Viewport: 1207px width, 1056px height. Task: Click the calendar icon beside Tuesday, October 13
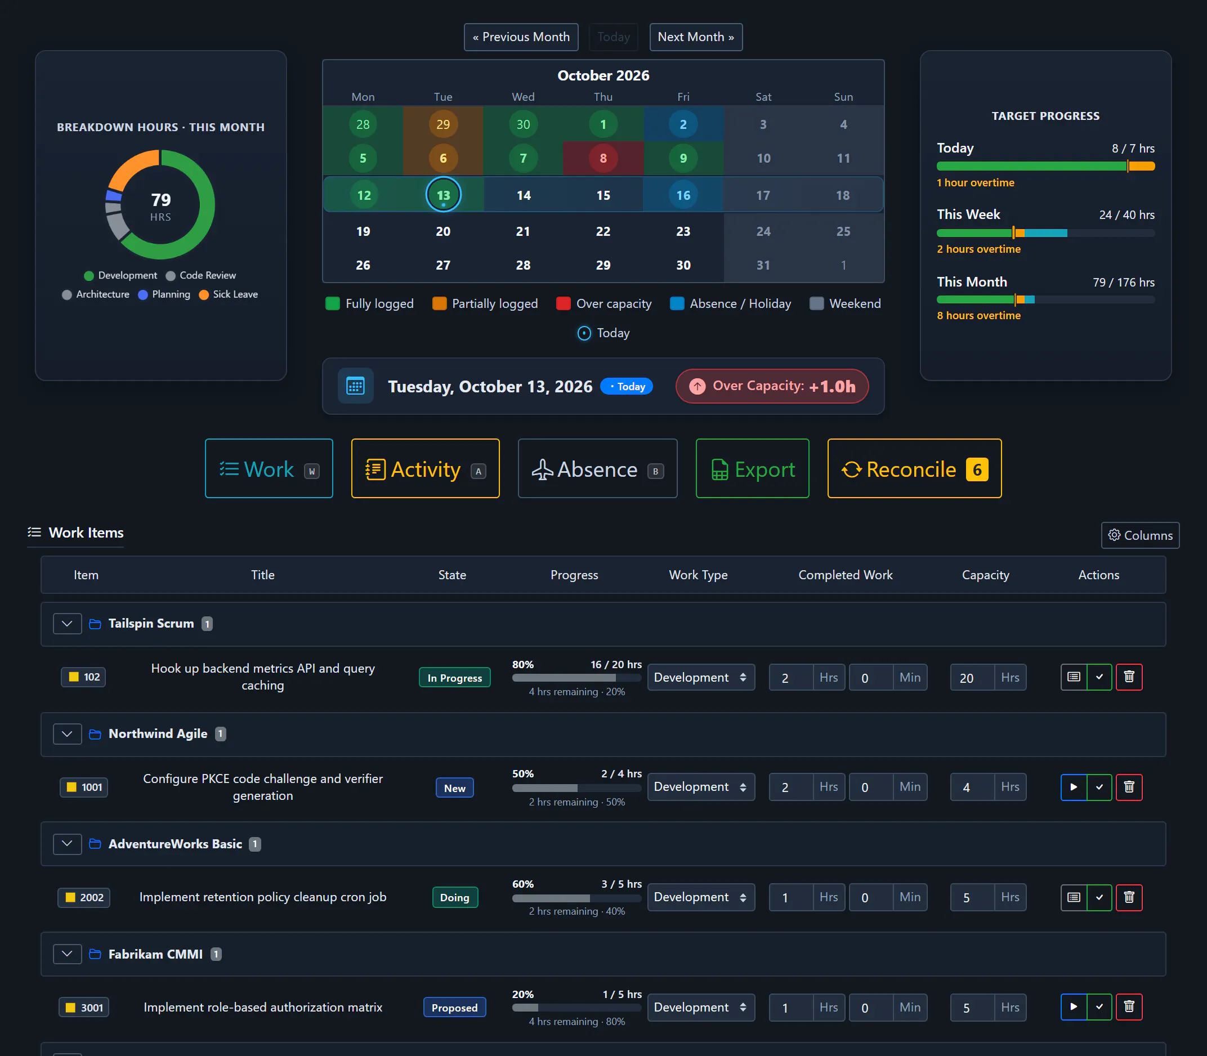click(x=355, y=386)
